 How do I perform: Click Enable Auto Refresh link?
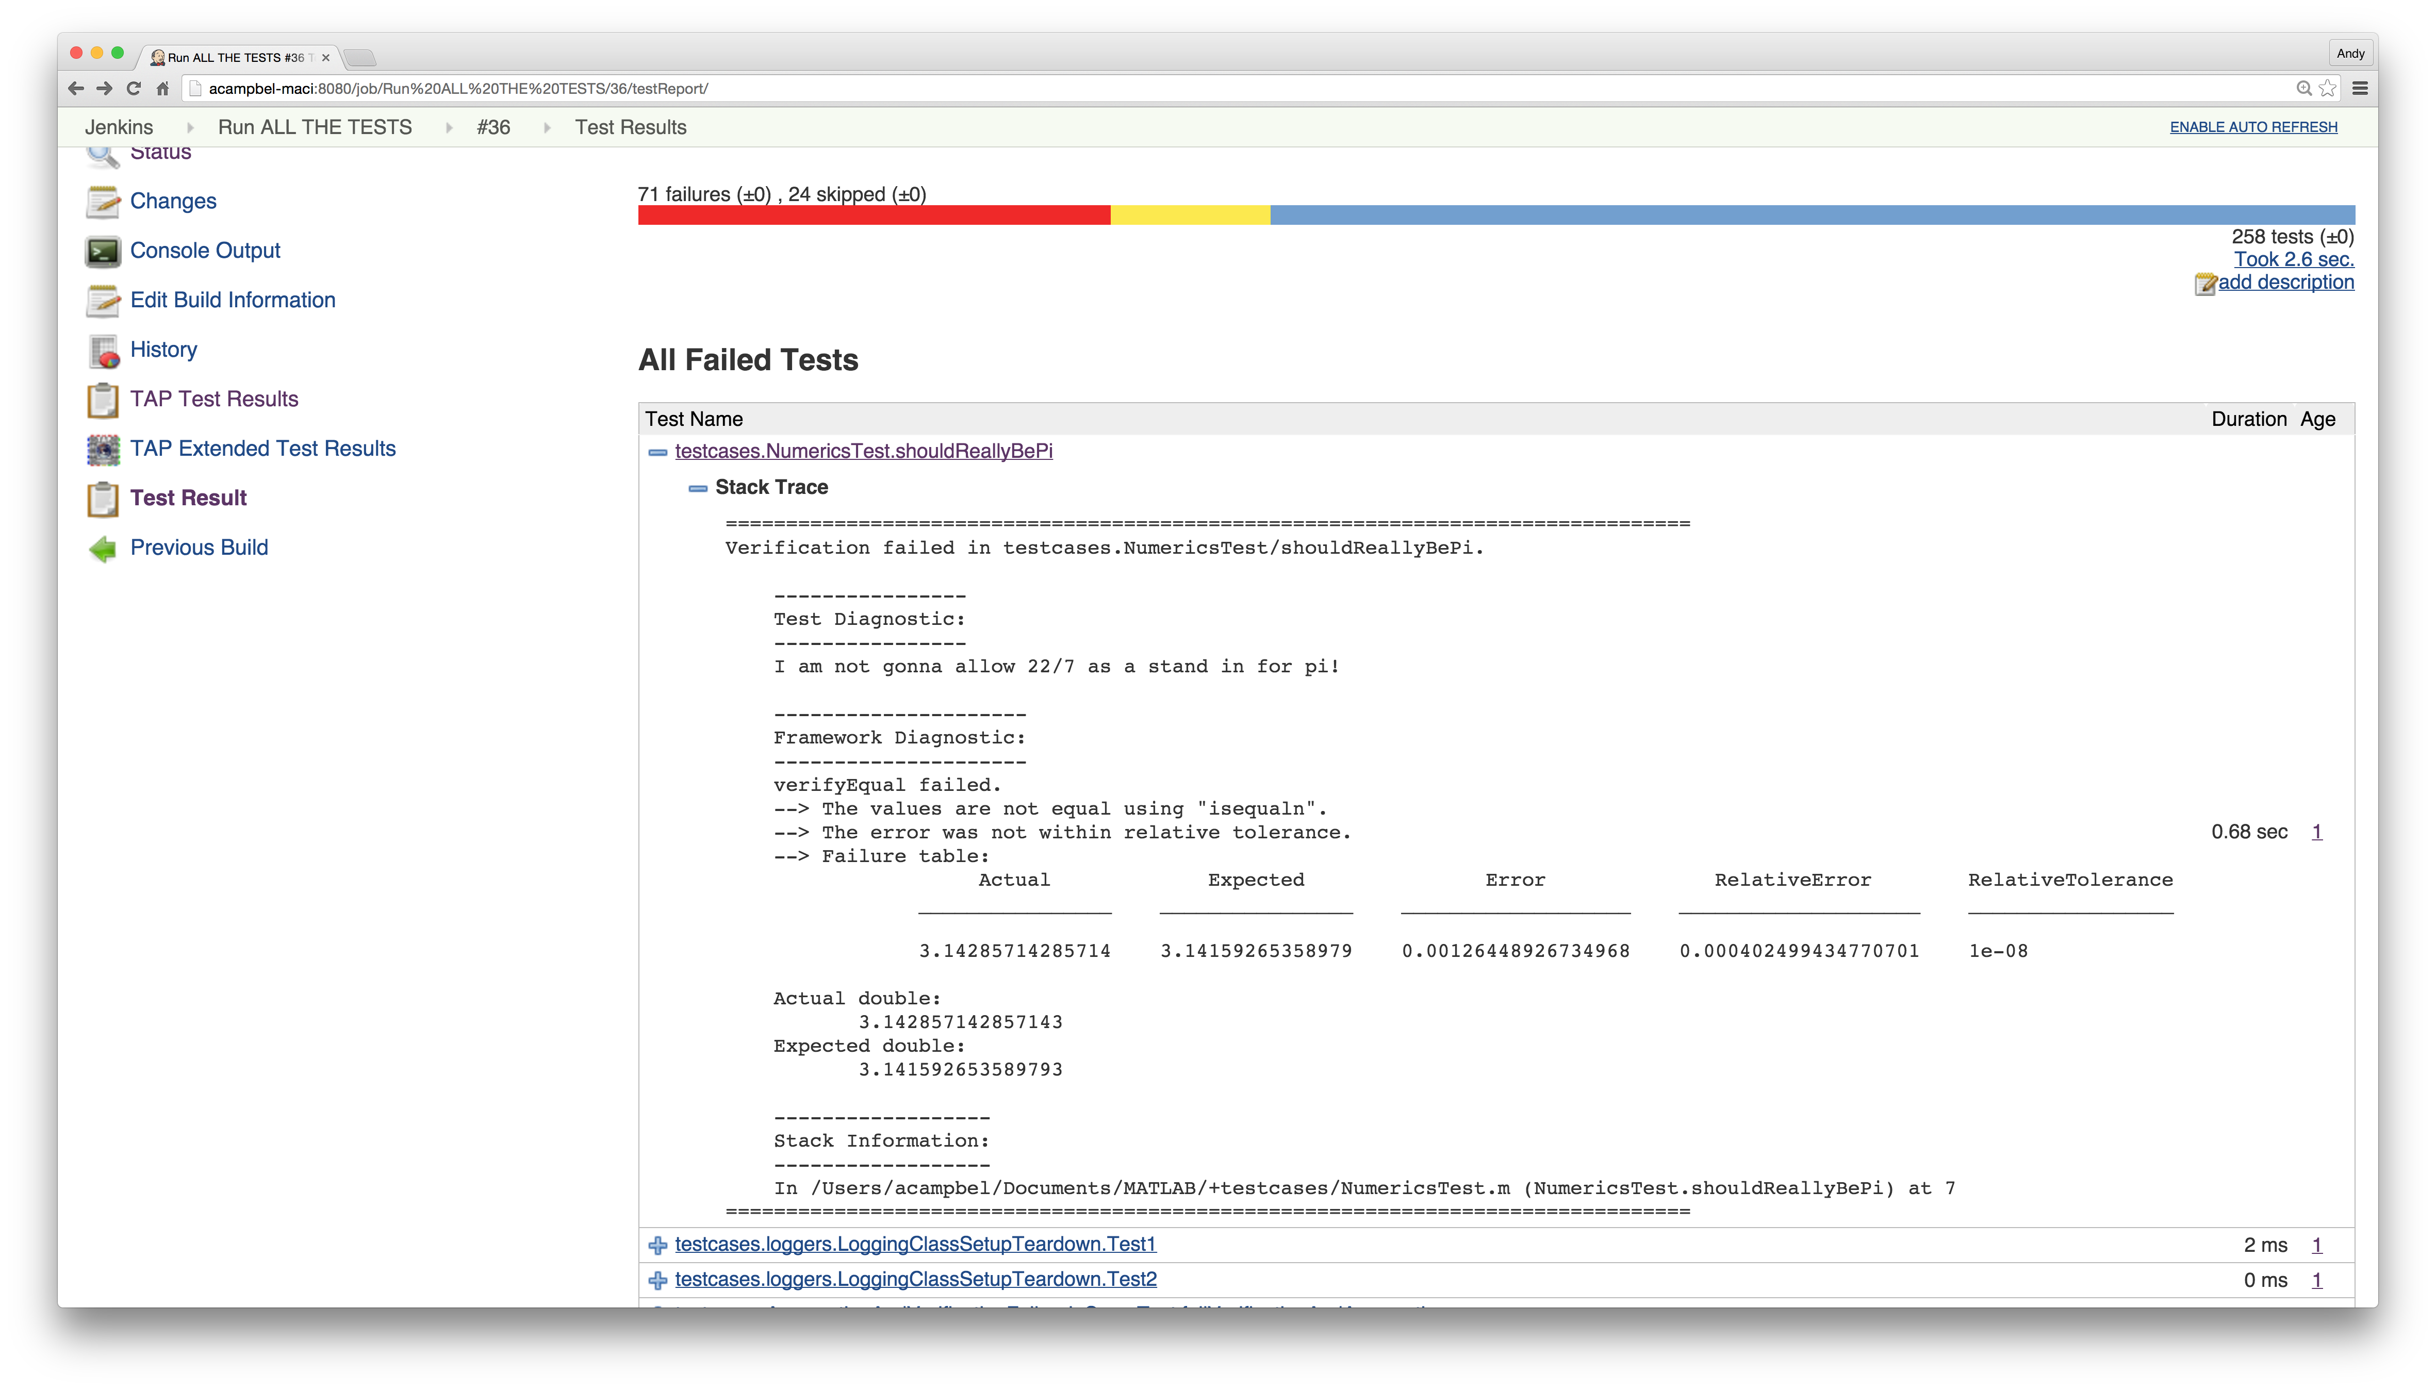2253,127
